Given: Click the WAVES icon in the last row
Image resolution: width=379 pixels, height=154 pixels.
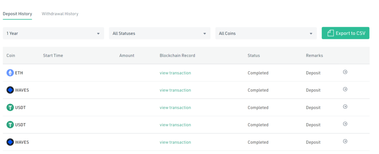Looking at the screenshot, I should 10,142.
